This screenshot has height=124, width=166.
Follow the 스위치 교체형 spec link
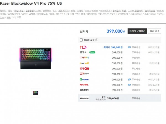(x=28, y=14)
